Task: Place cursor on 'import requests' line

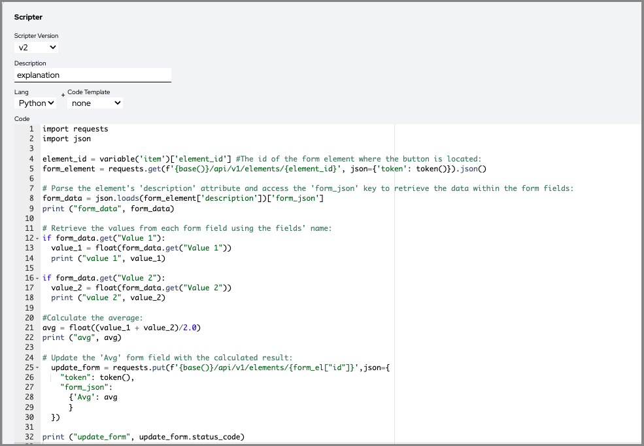Action: pyautogui.click(x=75, y=129)
